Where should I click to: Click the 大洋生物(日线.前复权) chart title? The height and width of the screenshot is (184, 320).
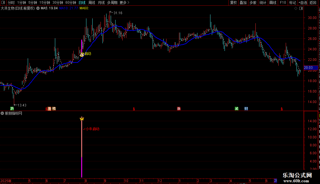18,8
